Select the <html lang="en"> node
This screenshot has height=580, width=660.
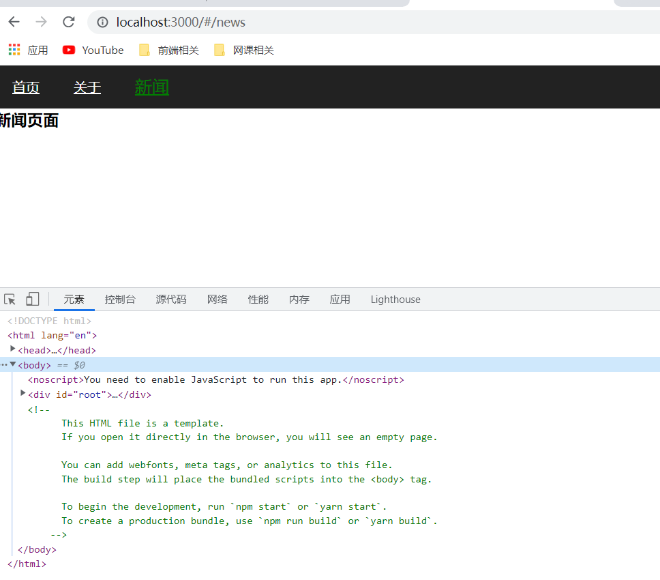pos(52,335)
